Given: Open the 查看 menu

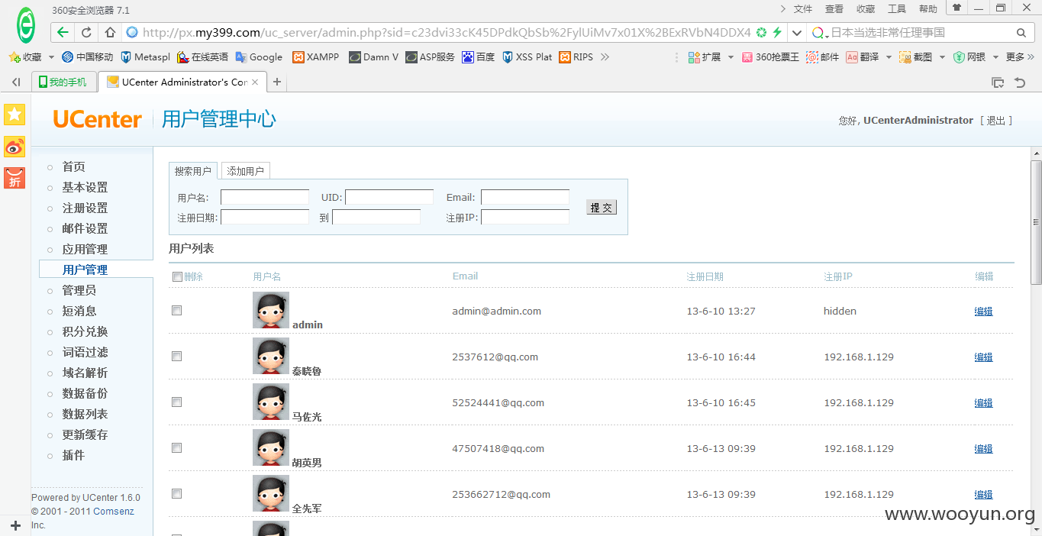Looking at the screenshot, I should coord(834,9).
